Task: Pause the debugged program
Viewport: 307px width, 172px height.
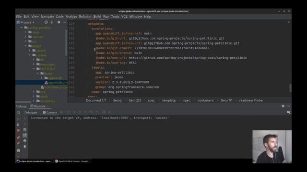Action: click(x=18, y=125)
